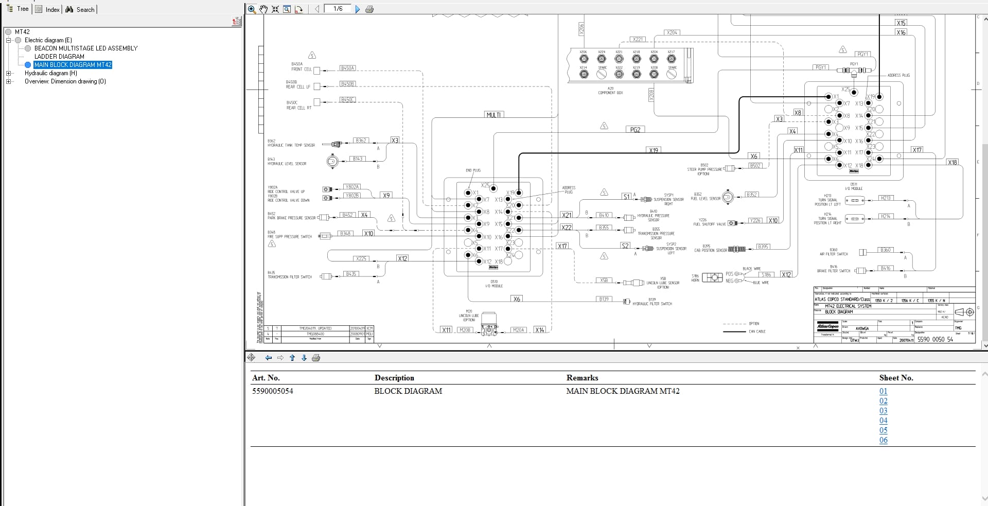Viewport: 988px width, 506px height.
Task: Click the fit-to-window arrows icon
Action: click(x=275, y=9)
